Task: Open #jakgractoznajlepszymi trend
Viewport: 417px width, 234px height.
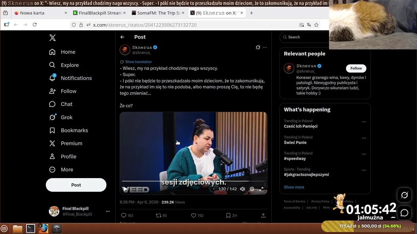Action: tap(306, 175)
